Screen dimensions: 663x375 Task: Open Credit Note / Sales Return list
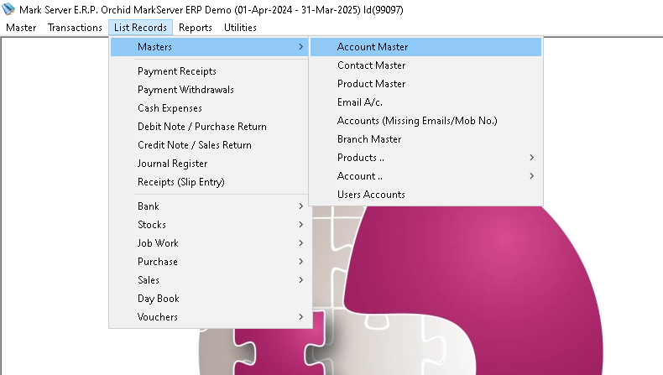(209, 145)
